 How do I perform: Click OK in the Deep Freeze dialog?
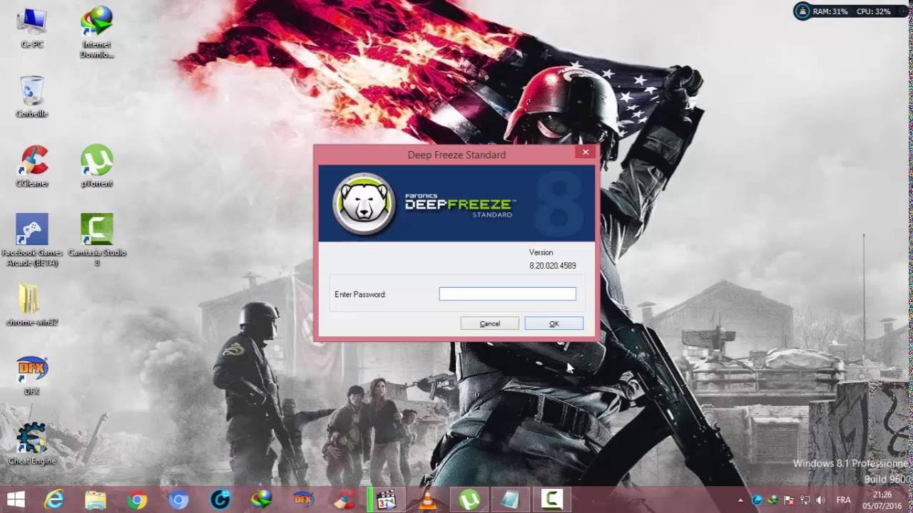click(554, 323)
